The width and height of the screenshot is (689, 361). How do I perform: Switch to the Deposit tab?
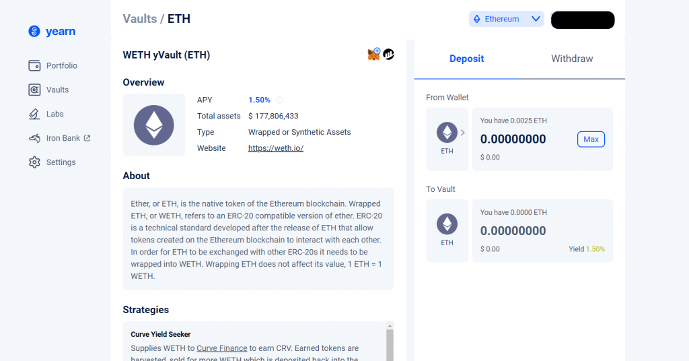click(x=466, y=59)
